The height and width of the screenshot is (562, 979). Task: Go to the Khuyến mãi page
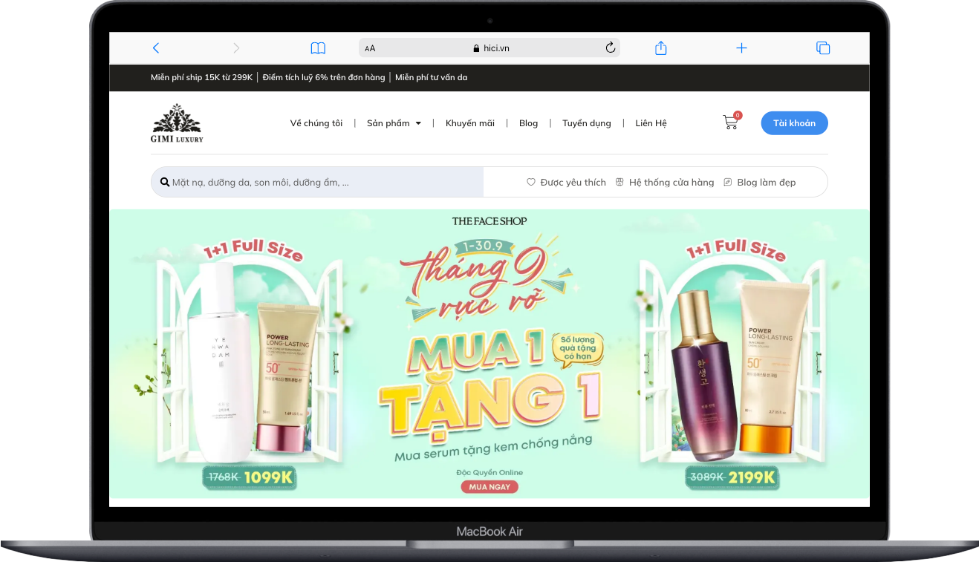(470, 123)
